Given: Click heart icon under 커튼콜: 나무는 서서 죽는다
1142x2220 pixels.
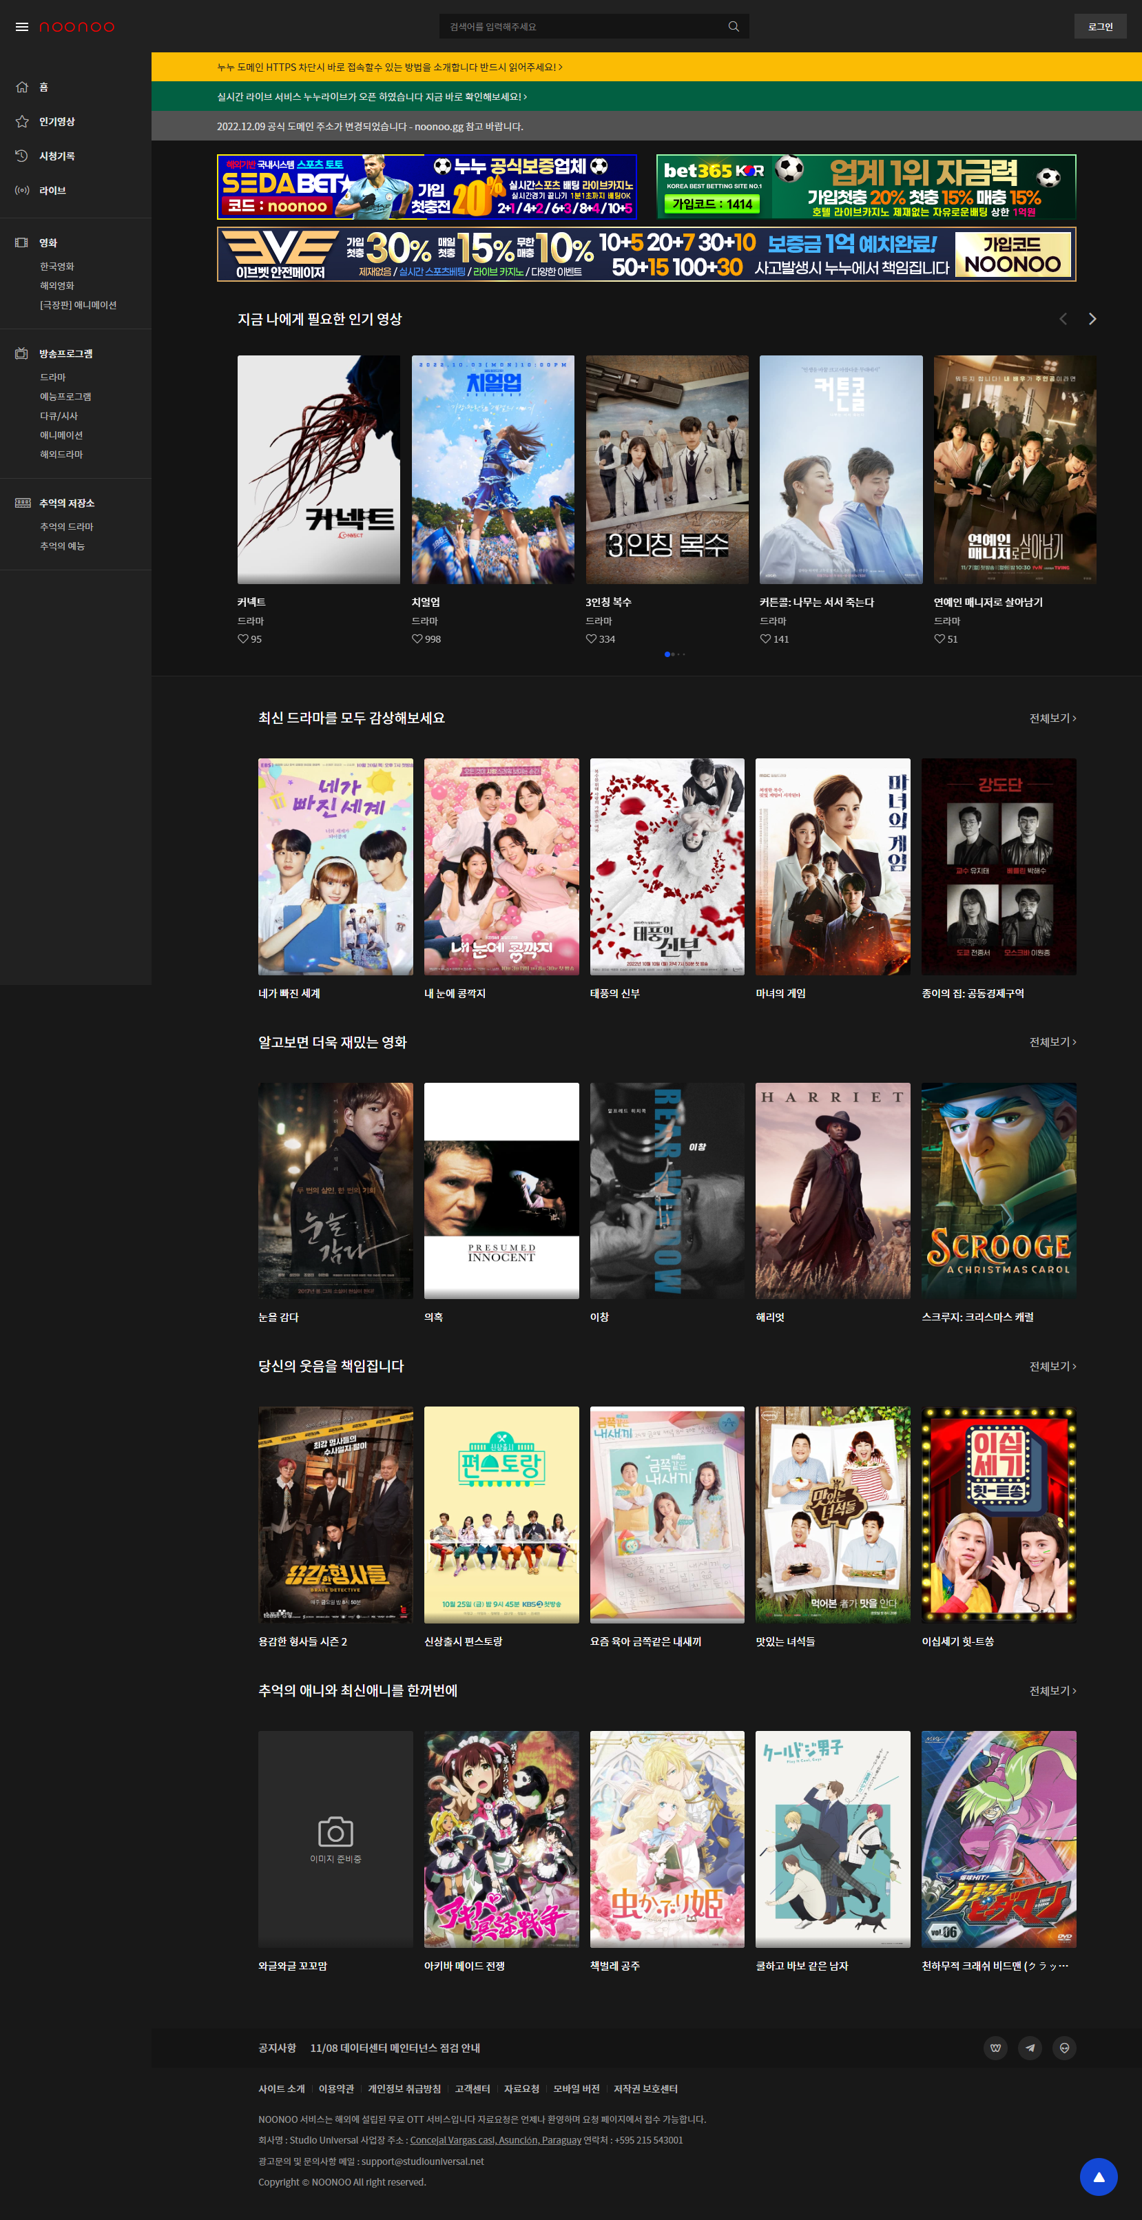Looking at the screenshot, I should coord(765,639).
